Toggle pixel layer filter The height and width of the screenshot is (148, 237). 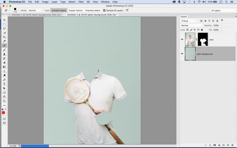(x=201, y=21)
